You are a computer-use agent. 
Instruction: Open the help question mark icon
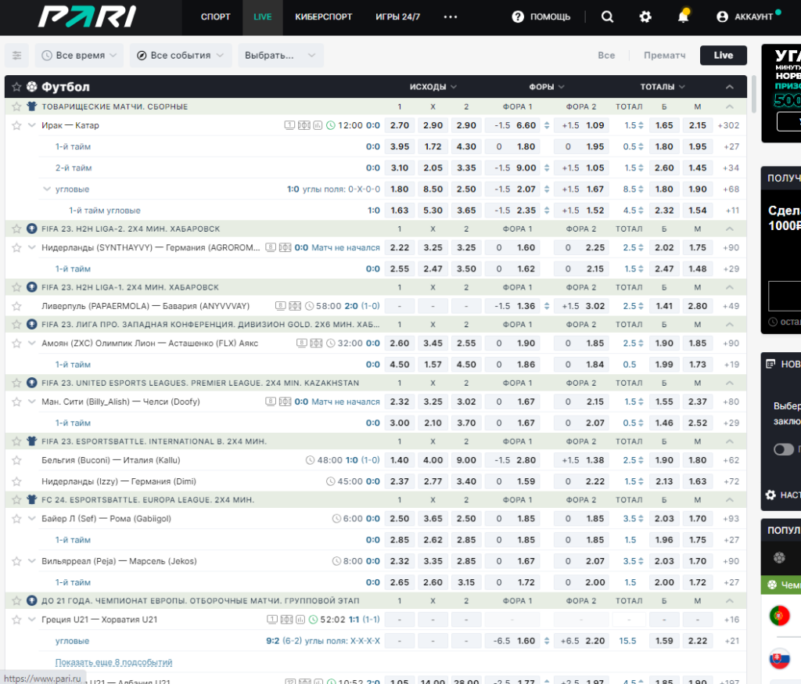(x=518, y=17)
